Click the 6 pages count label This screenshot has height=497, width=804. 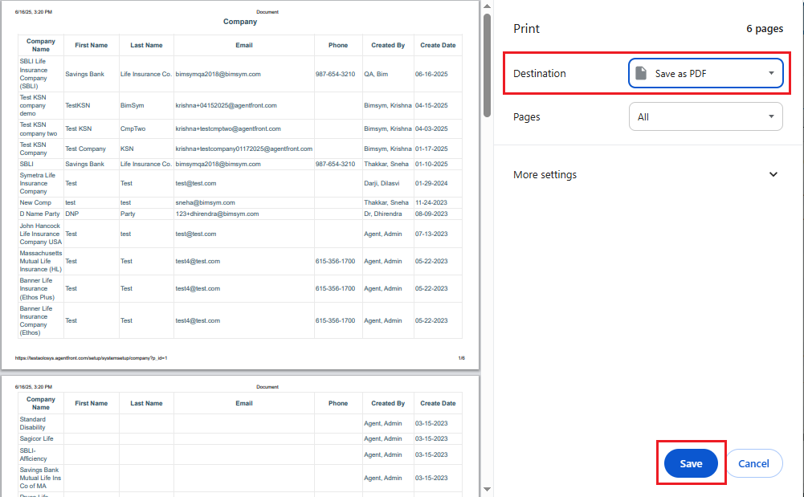[x=764, y=29]
